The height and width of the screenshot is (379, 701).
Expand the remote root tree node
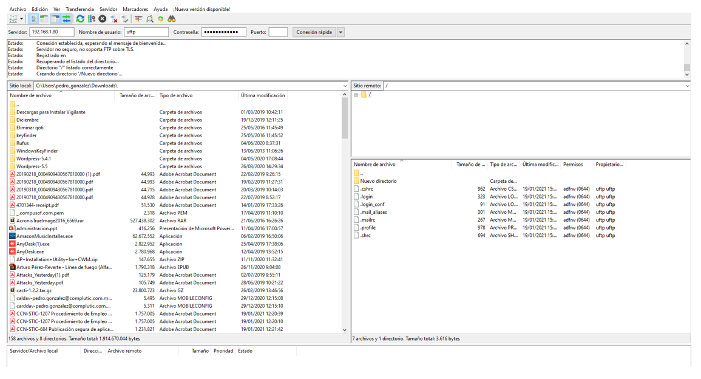(356, 94)
